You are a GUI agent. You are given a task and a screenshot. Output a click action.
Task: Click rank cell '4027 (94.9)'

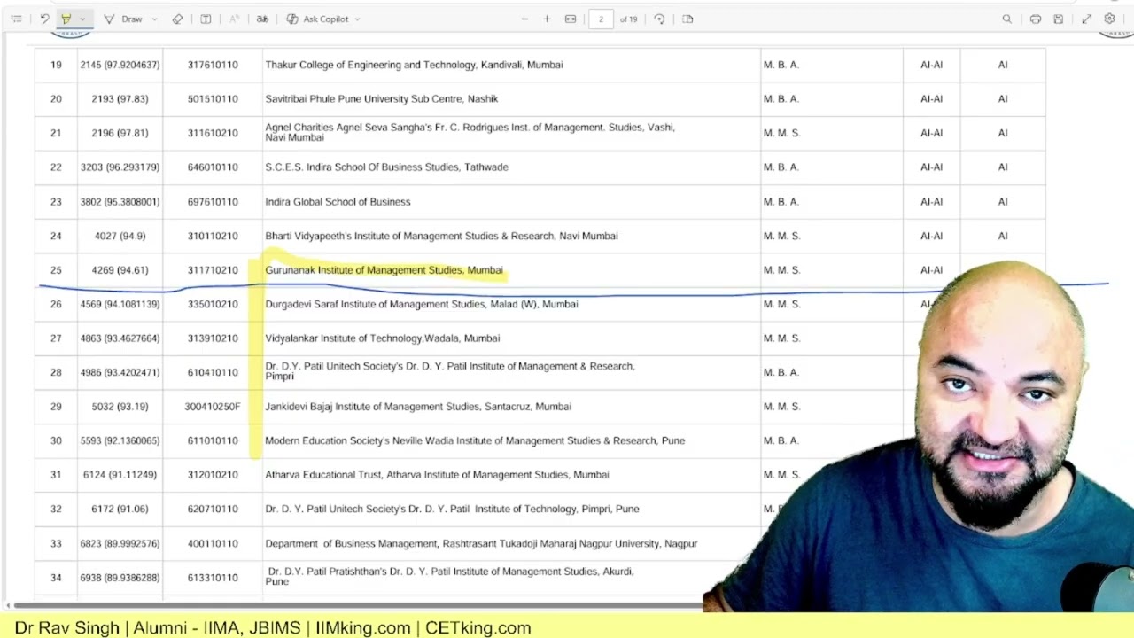click(120, 236)
